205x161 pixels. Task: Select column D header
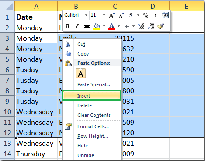point(153,6)
